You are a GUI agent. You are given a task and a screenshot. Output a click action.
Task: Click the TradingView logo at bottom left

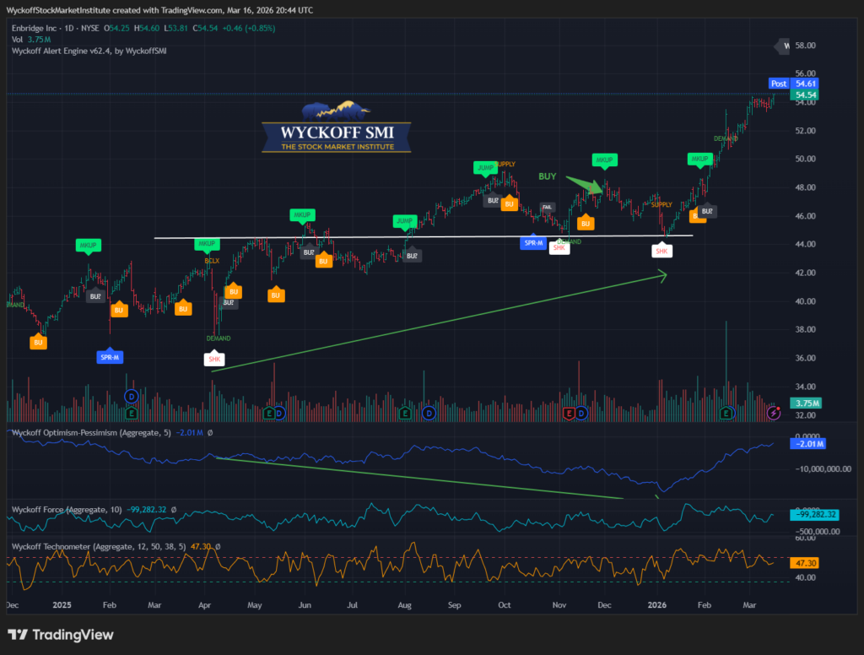(x=60, y=635)
